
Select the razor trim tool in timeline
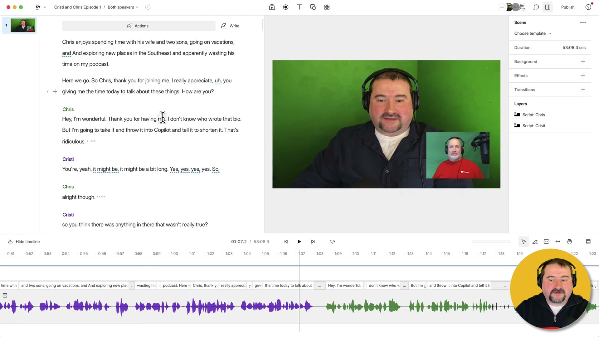click(535, 241)
